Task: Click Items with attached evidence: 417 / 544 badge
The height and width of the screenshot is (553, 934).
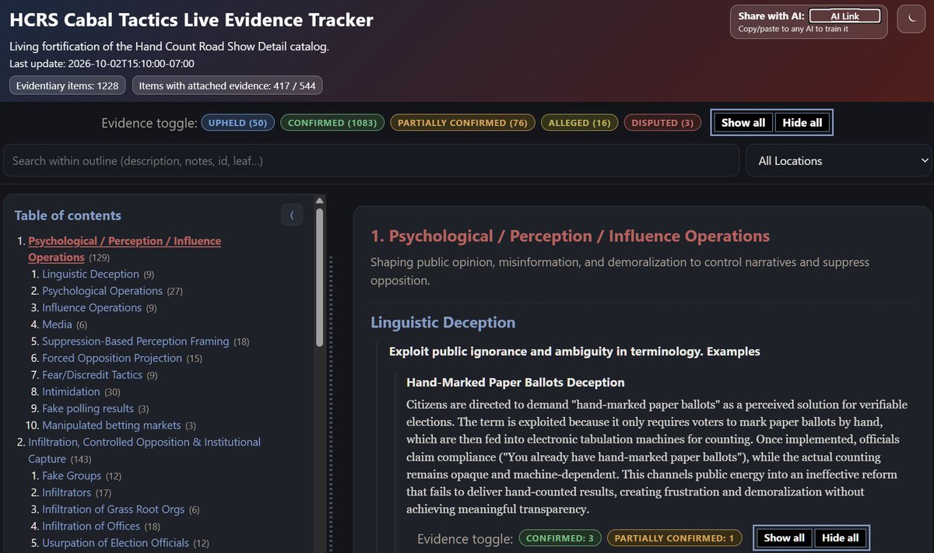Action: [x=227, y=86]
